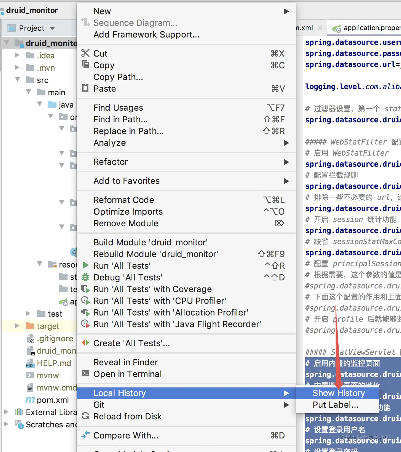Click the Allocation Profiler run icon
Viewport: 401px width, 452px height.
pyautogui.click(x=85, y=312)
